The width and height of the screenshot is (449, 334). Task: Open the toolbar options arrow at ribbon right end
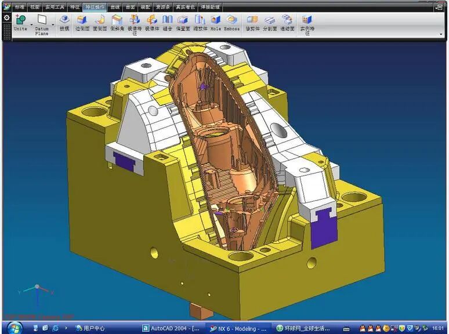point(441,34)
